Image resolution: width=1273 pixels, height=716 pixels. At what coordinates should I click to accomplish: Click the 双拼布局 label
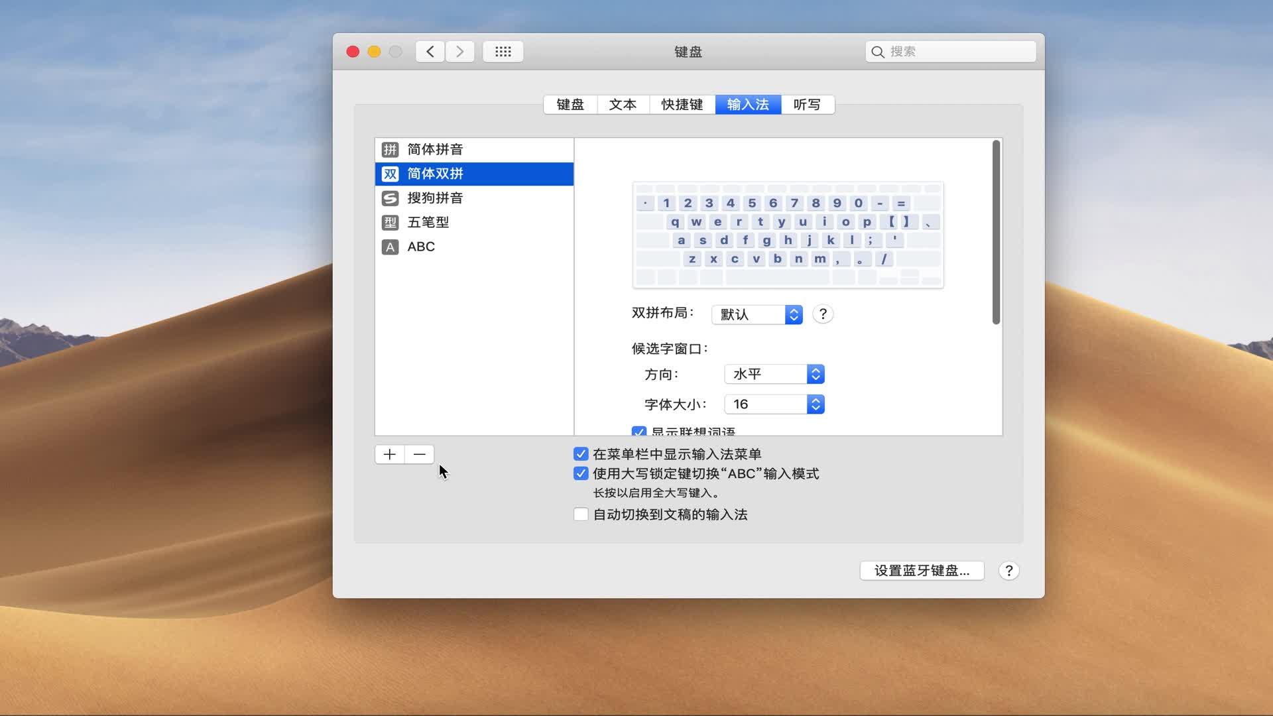[x=662, y=313]
